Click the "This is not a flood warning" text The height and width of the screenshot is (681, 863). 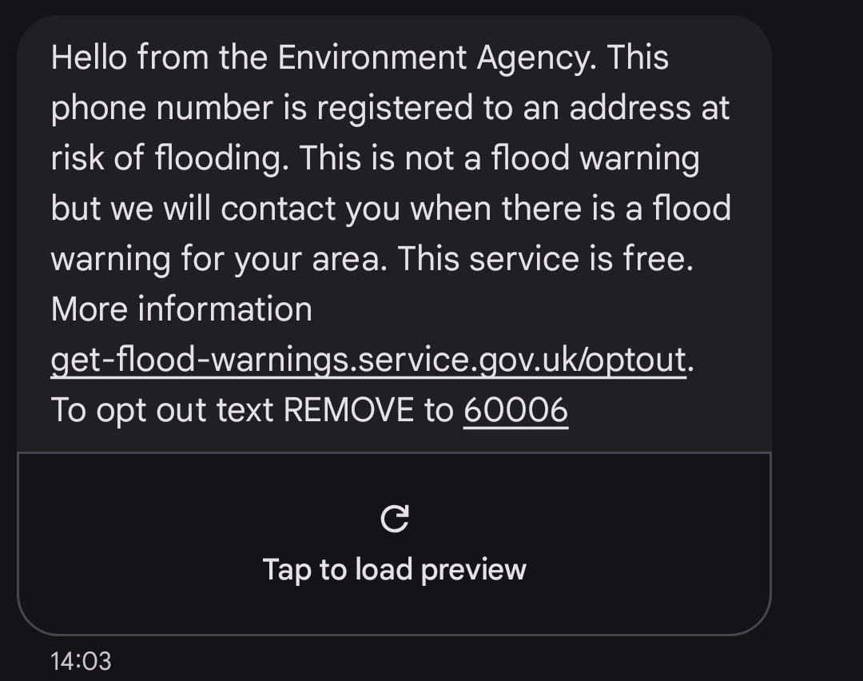click(x=499, y=158)
